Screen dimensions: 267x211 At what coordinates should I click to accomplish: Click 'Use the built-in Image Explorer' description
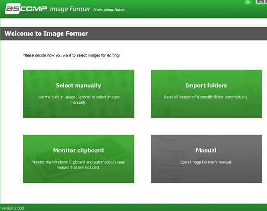coord(78,100)
